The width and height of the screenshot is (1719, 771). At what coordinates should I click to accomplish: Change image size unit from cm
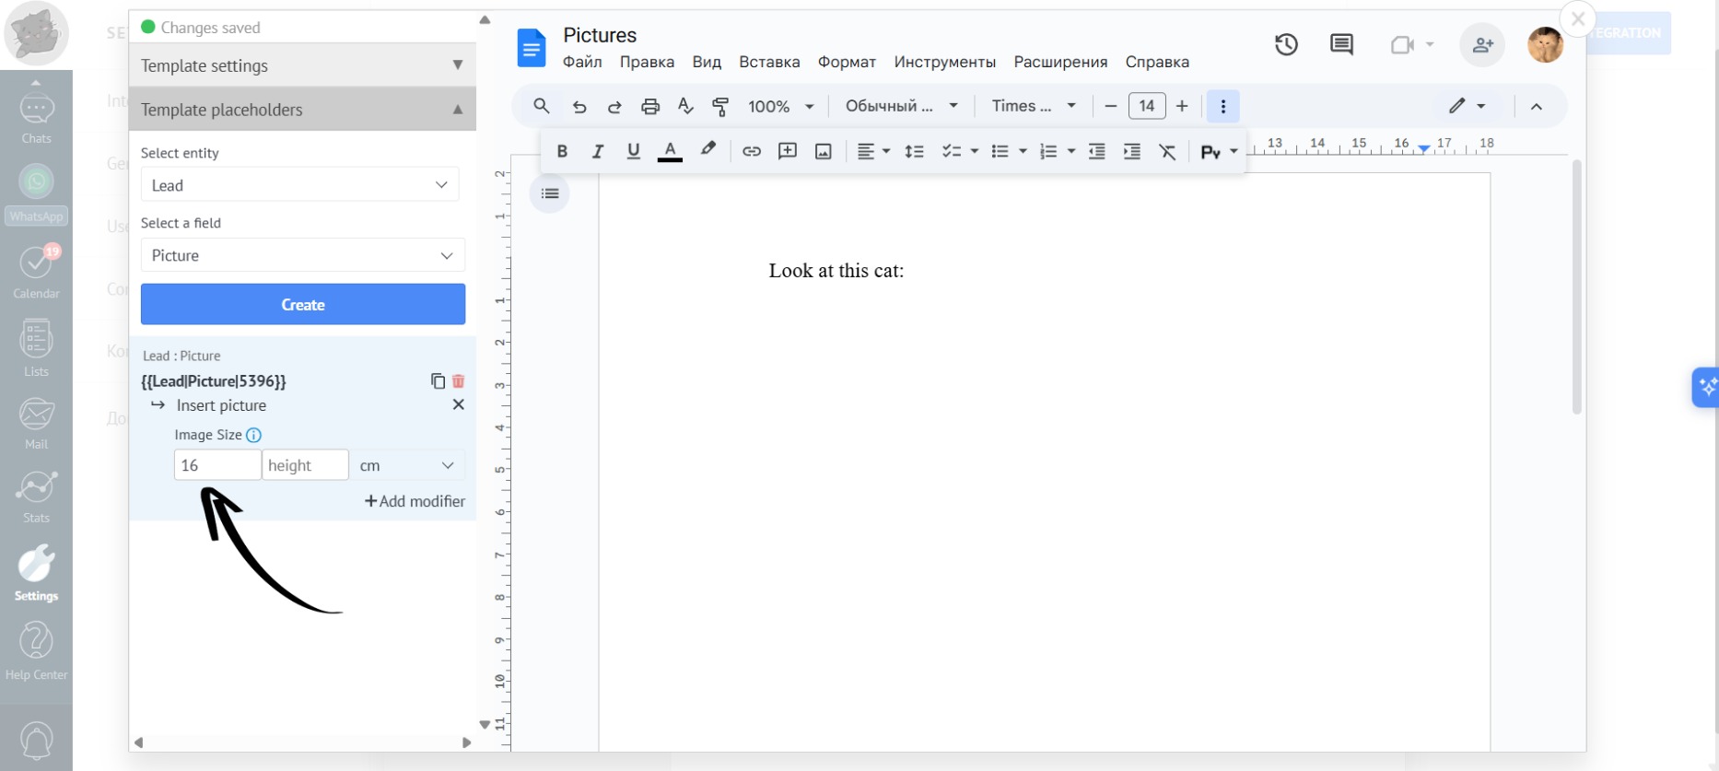click(x=407, y=465)
